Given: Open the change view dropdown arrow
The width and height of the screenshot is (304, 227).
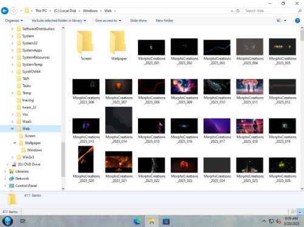Looking at the screenshot, I should 285,21.
